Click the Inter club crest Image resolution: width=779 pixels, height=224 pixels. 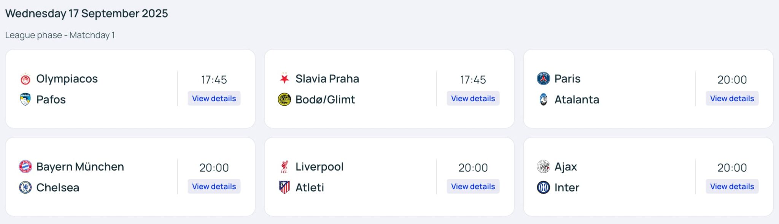pyautogui.click(x=544, y=188)
